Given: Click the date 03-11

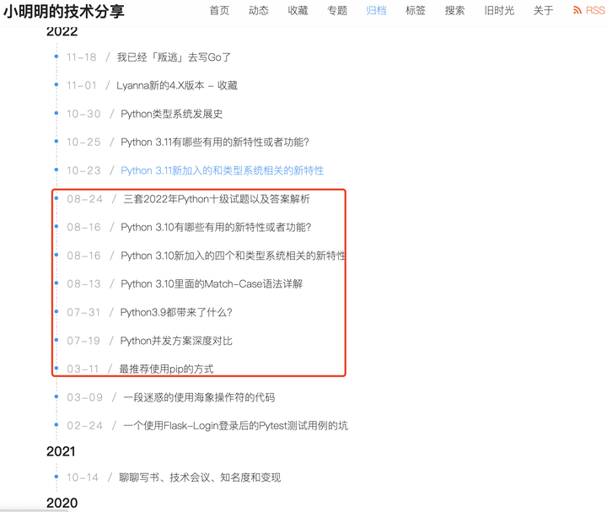Looking at the screenshot, I should 83,369.
